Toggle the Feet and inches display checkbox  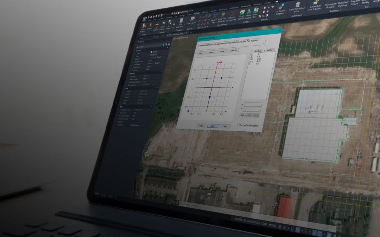click(x=239, y=125)
